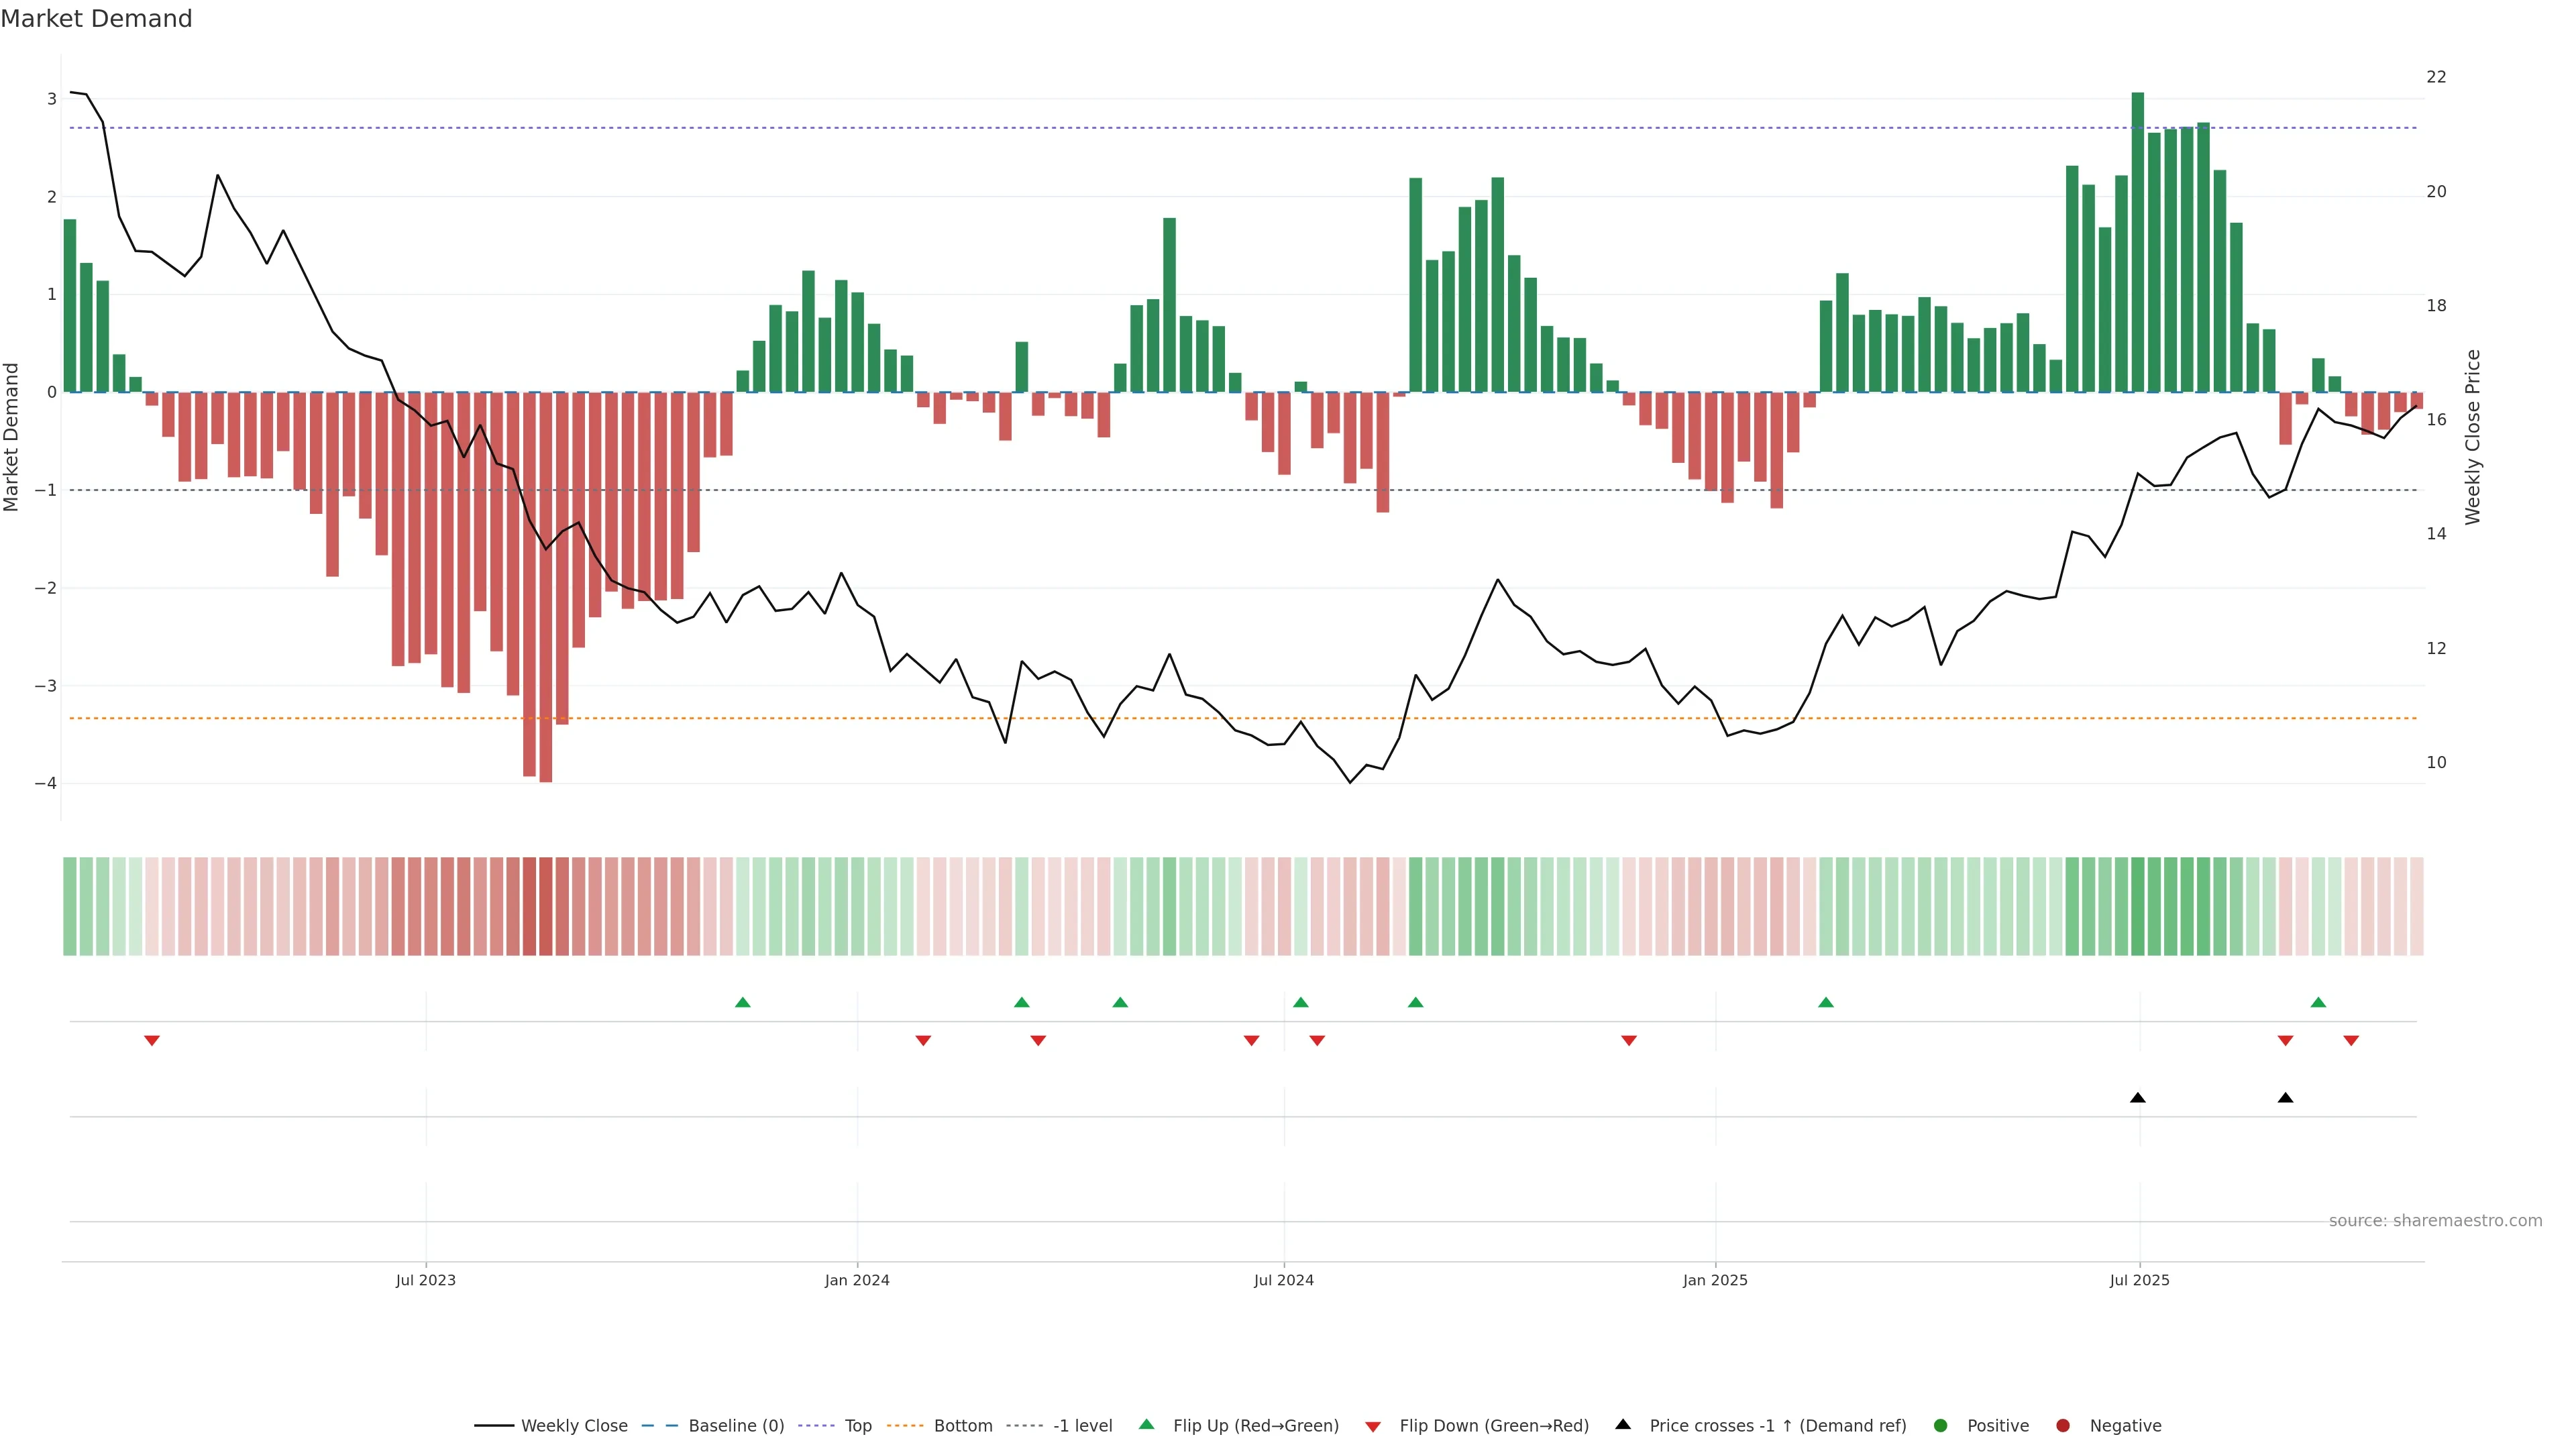Image resolution: width=2576 pixels, height=1449 pixels.
Task: Click the darkest red heatmap strip cell
Action: point(546,906)
